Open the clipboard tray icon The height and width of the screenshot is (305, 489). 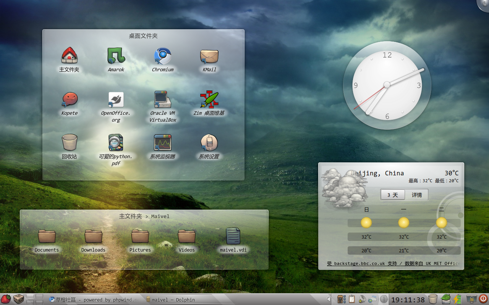pyautogui.click(x=352, y=300)
